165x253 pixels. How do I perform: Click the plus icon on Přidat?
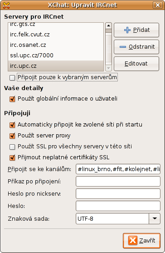127,30
